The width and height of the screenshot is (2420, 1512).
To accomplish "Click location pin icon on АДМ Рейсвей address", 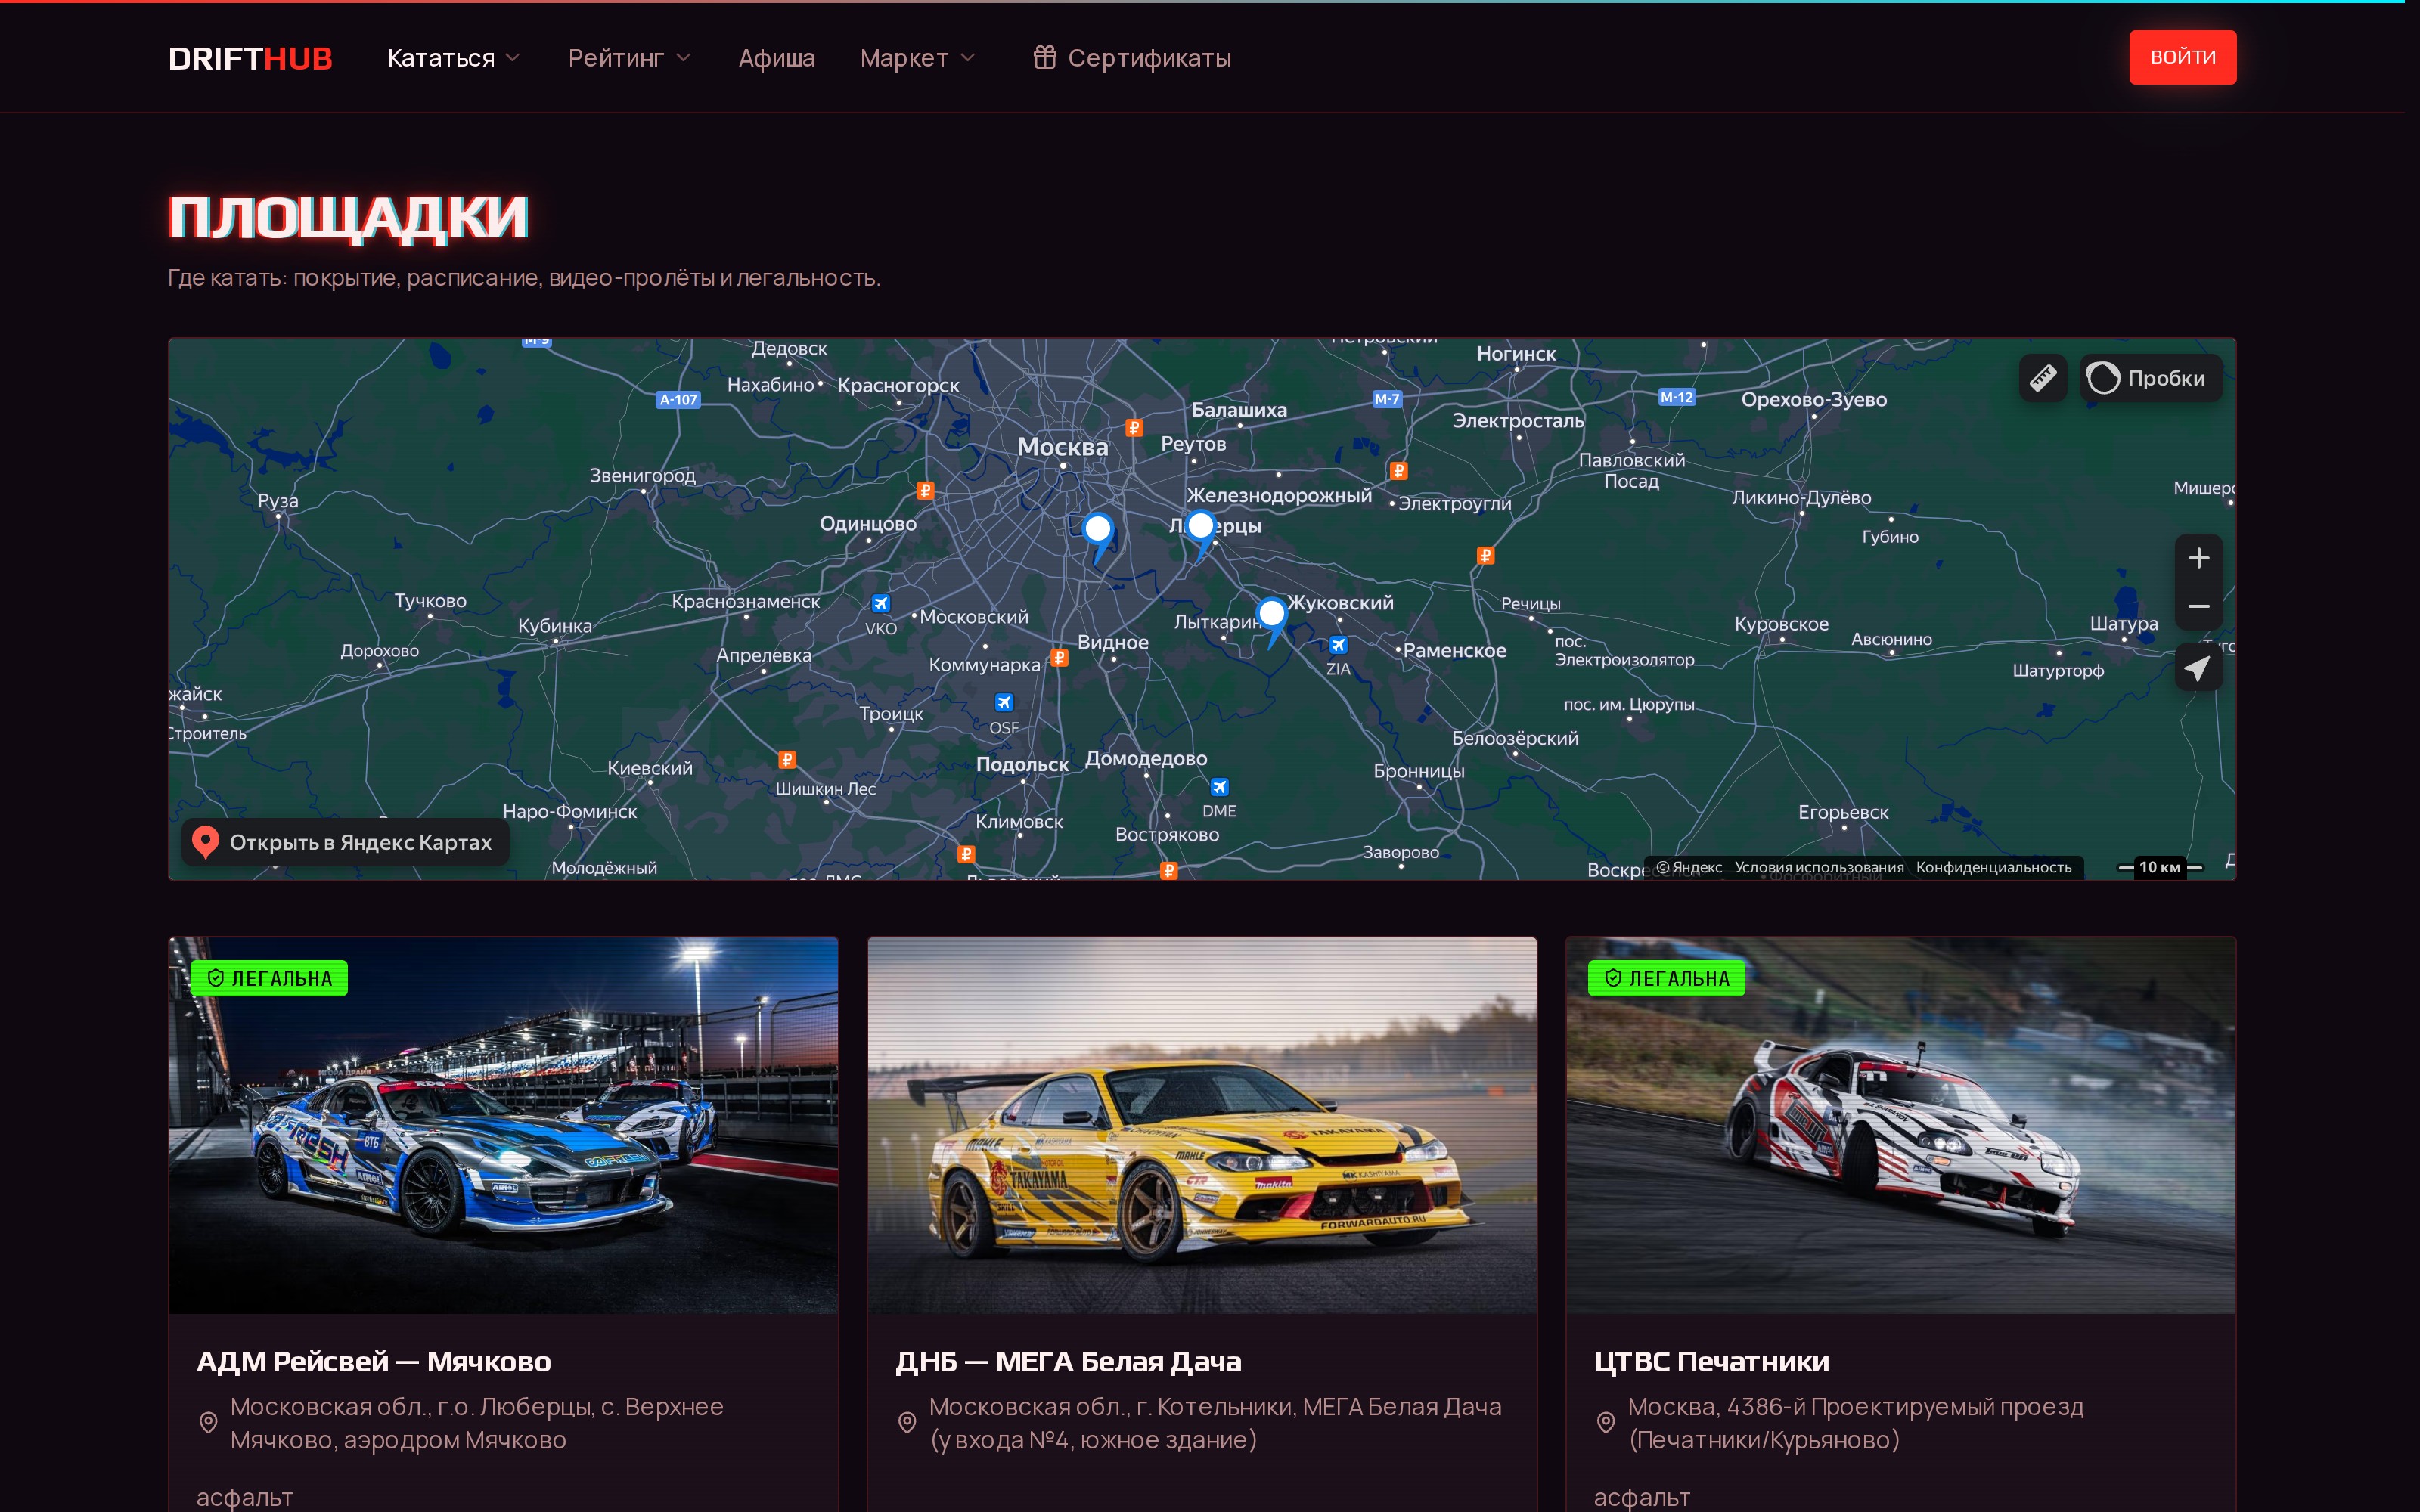I will coord(208,1422).
